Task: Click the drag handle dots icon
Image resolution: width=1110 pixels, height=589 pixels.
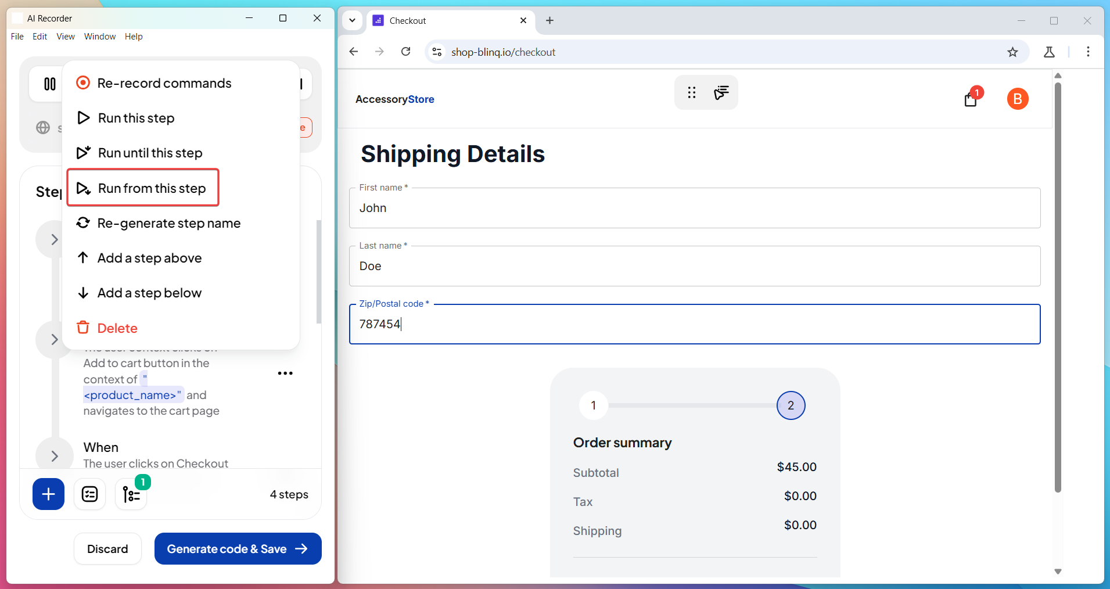Action: coord(691,93)
